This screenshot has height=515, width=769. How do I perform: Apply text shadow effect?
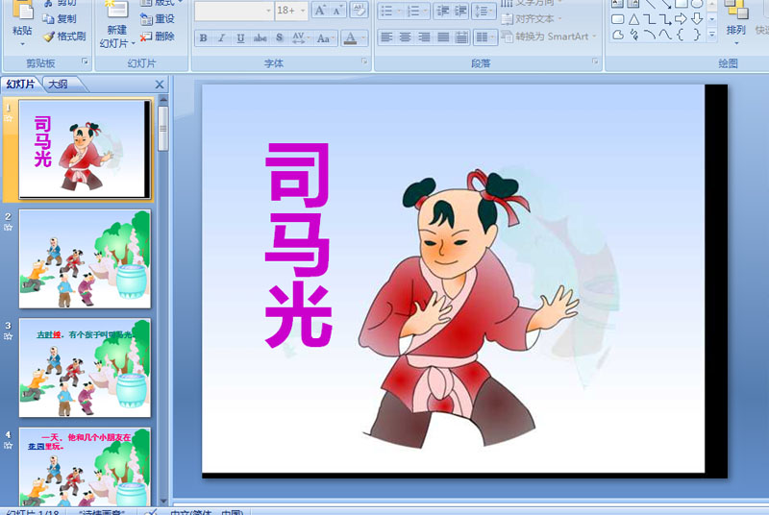coord(279,37)
